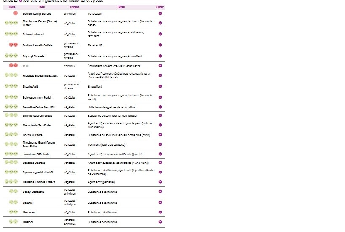Select the Jasminum Officinale ingredient name
This screenshot has height=232, width=345.
coord(33,154)
